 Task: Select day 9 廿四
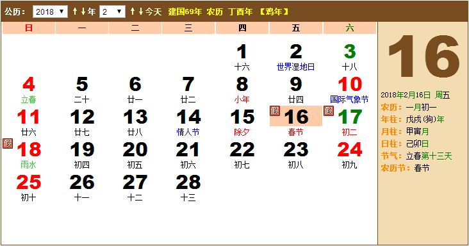295,90
